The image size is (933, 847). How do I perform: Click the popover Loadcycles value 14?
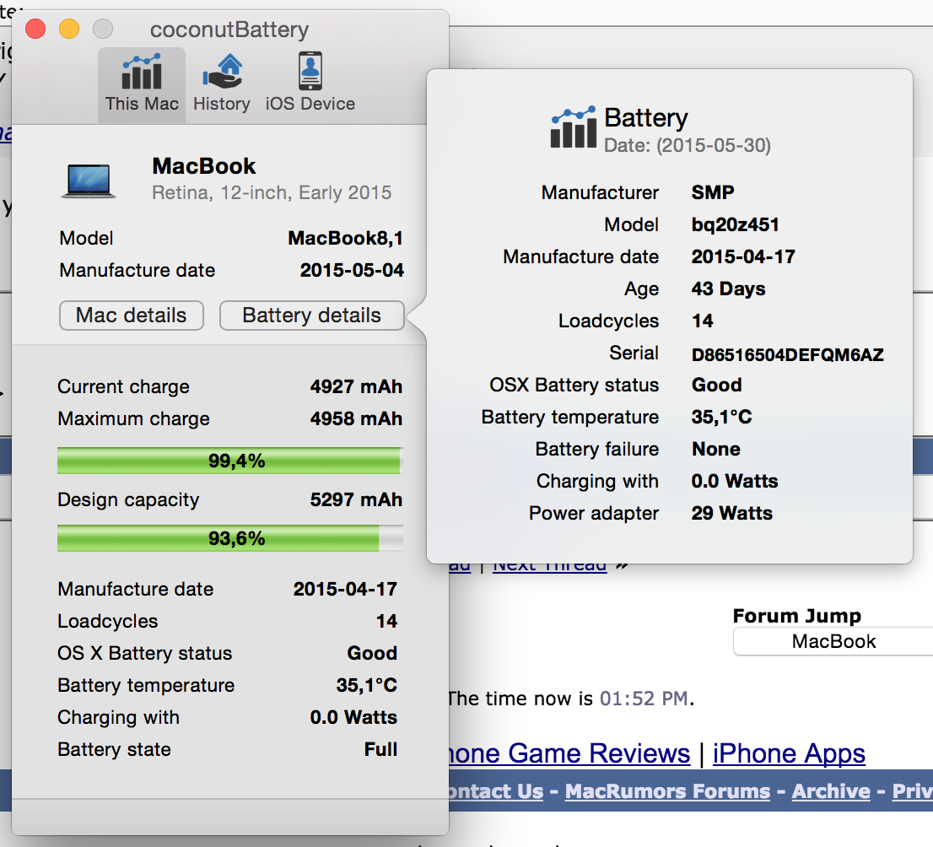pyautogui.click(x=702, y=321)
